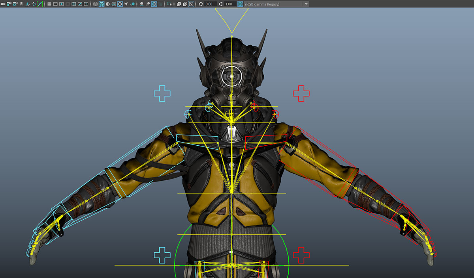
Task: Toggle the viewport grid display
Action: coord(49,4)
